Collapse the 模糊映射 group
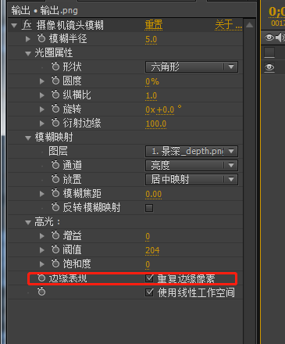 [28, 138]
